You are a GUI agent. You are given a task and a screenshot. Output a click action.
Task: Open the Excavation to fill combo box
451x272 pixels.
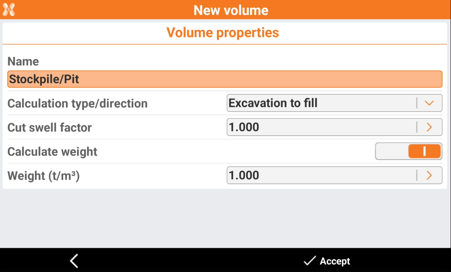pyautogui.click(x=321, y=103)
